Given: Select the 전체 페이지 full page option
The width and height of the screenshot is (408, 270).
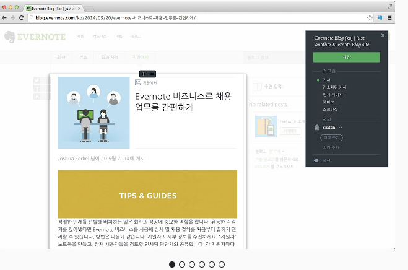Looking at the screenshot, I should [x=332, y=95].
